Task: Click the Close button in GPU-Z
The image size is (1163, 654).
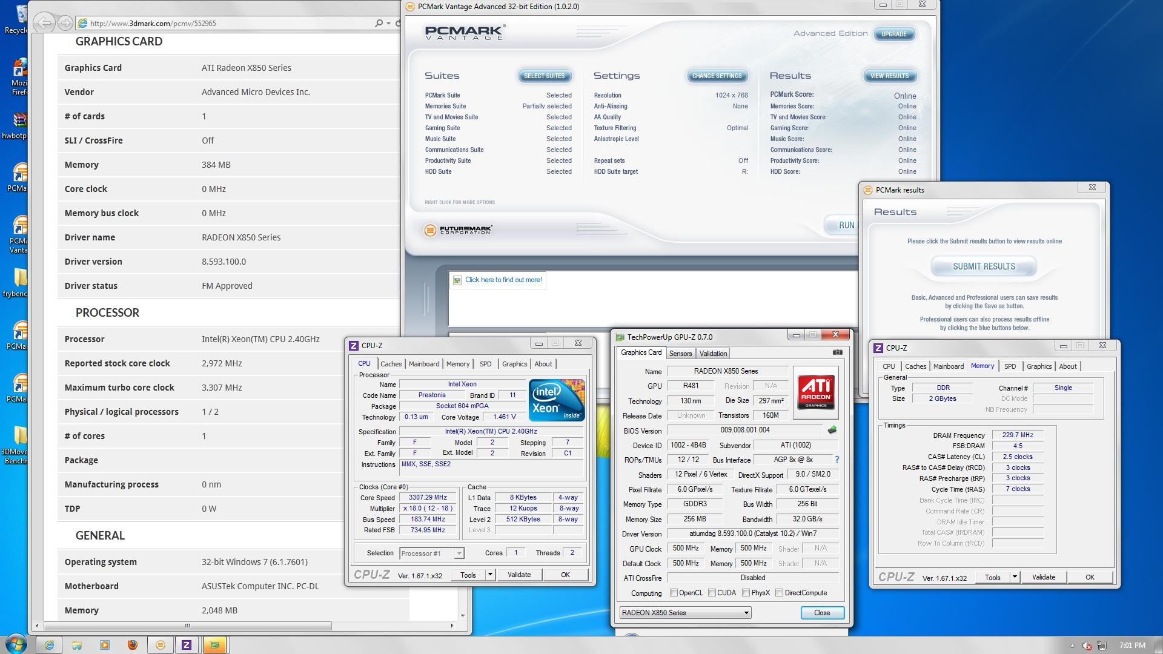Action: [x=822, y=613]
